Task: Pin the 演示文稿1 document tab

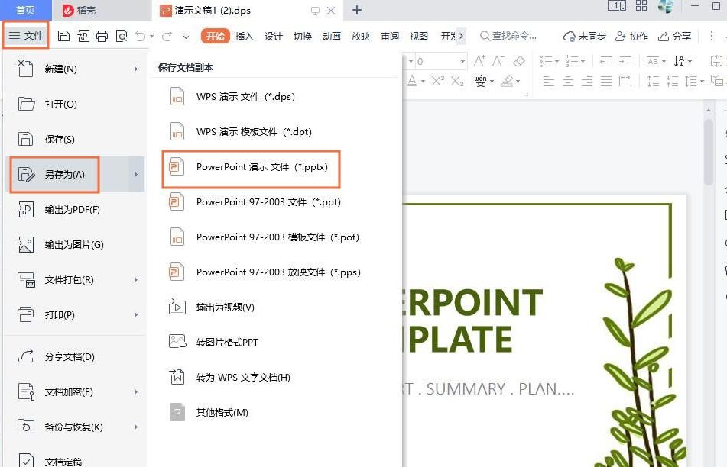Action: tap(315, 11)
